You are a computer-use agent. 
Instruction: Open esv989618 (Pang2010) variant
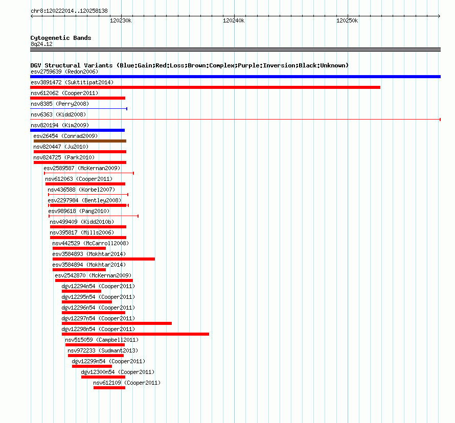[x=79, y=211]
